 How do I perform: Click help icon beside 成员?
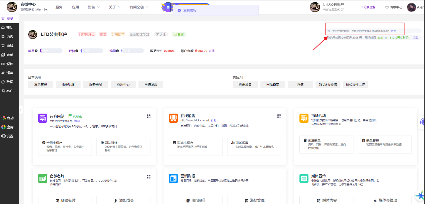pos(36,51)
